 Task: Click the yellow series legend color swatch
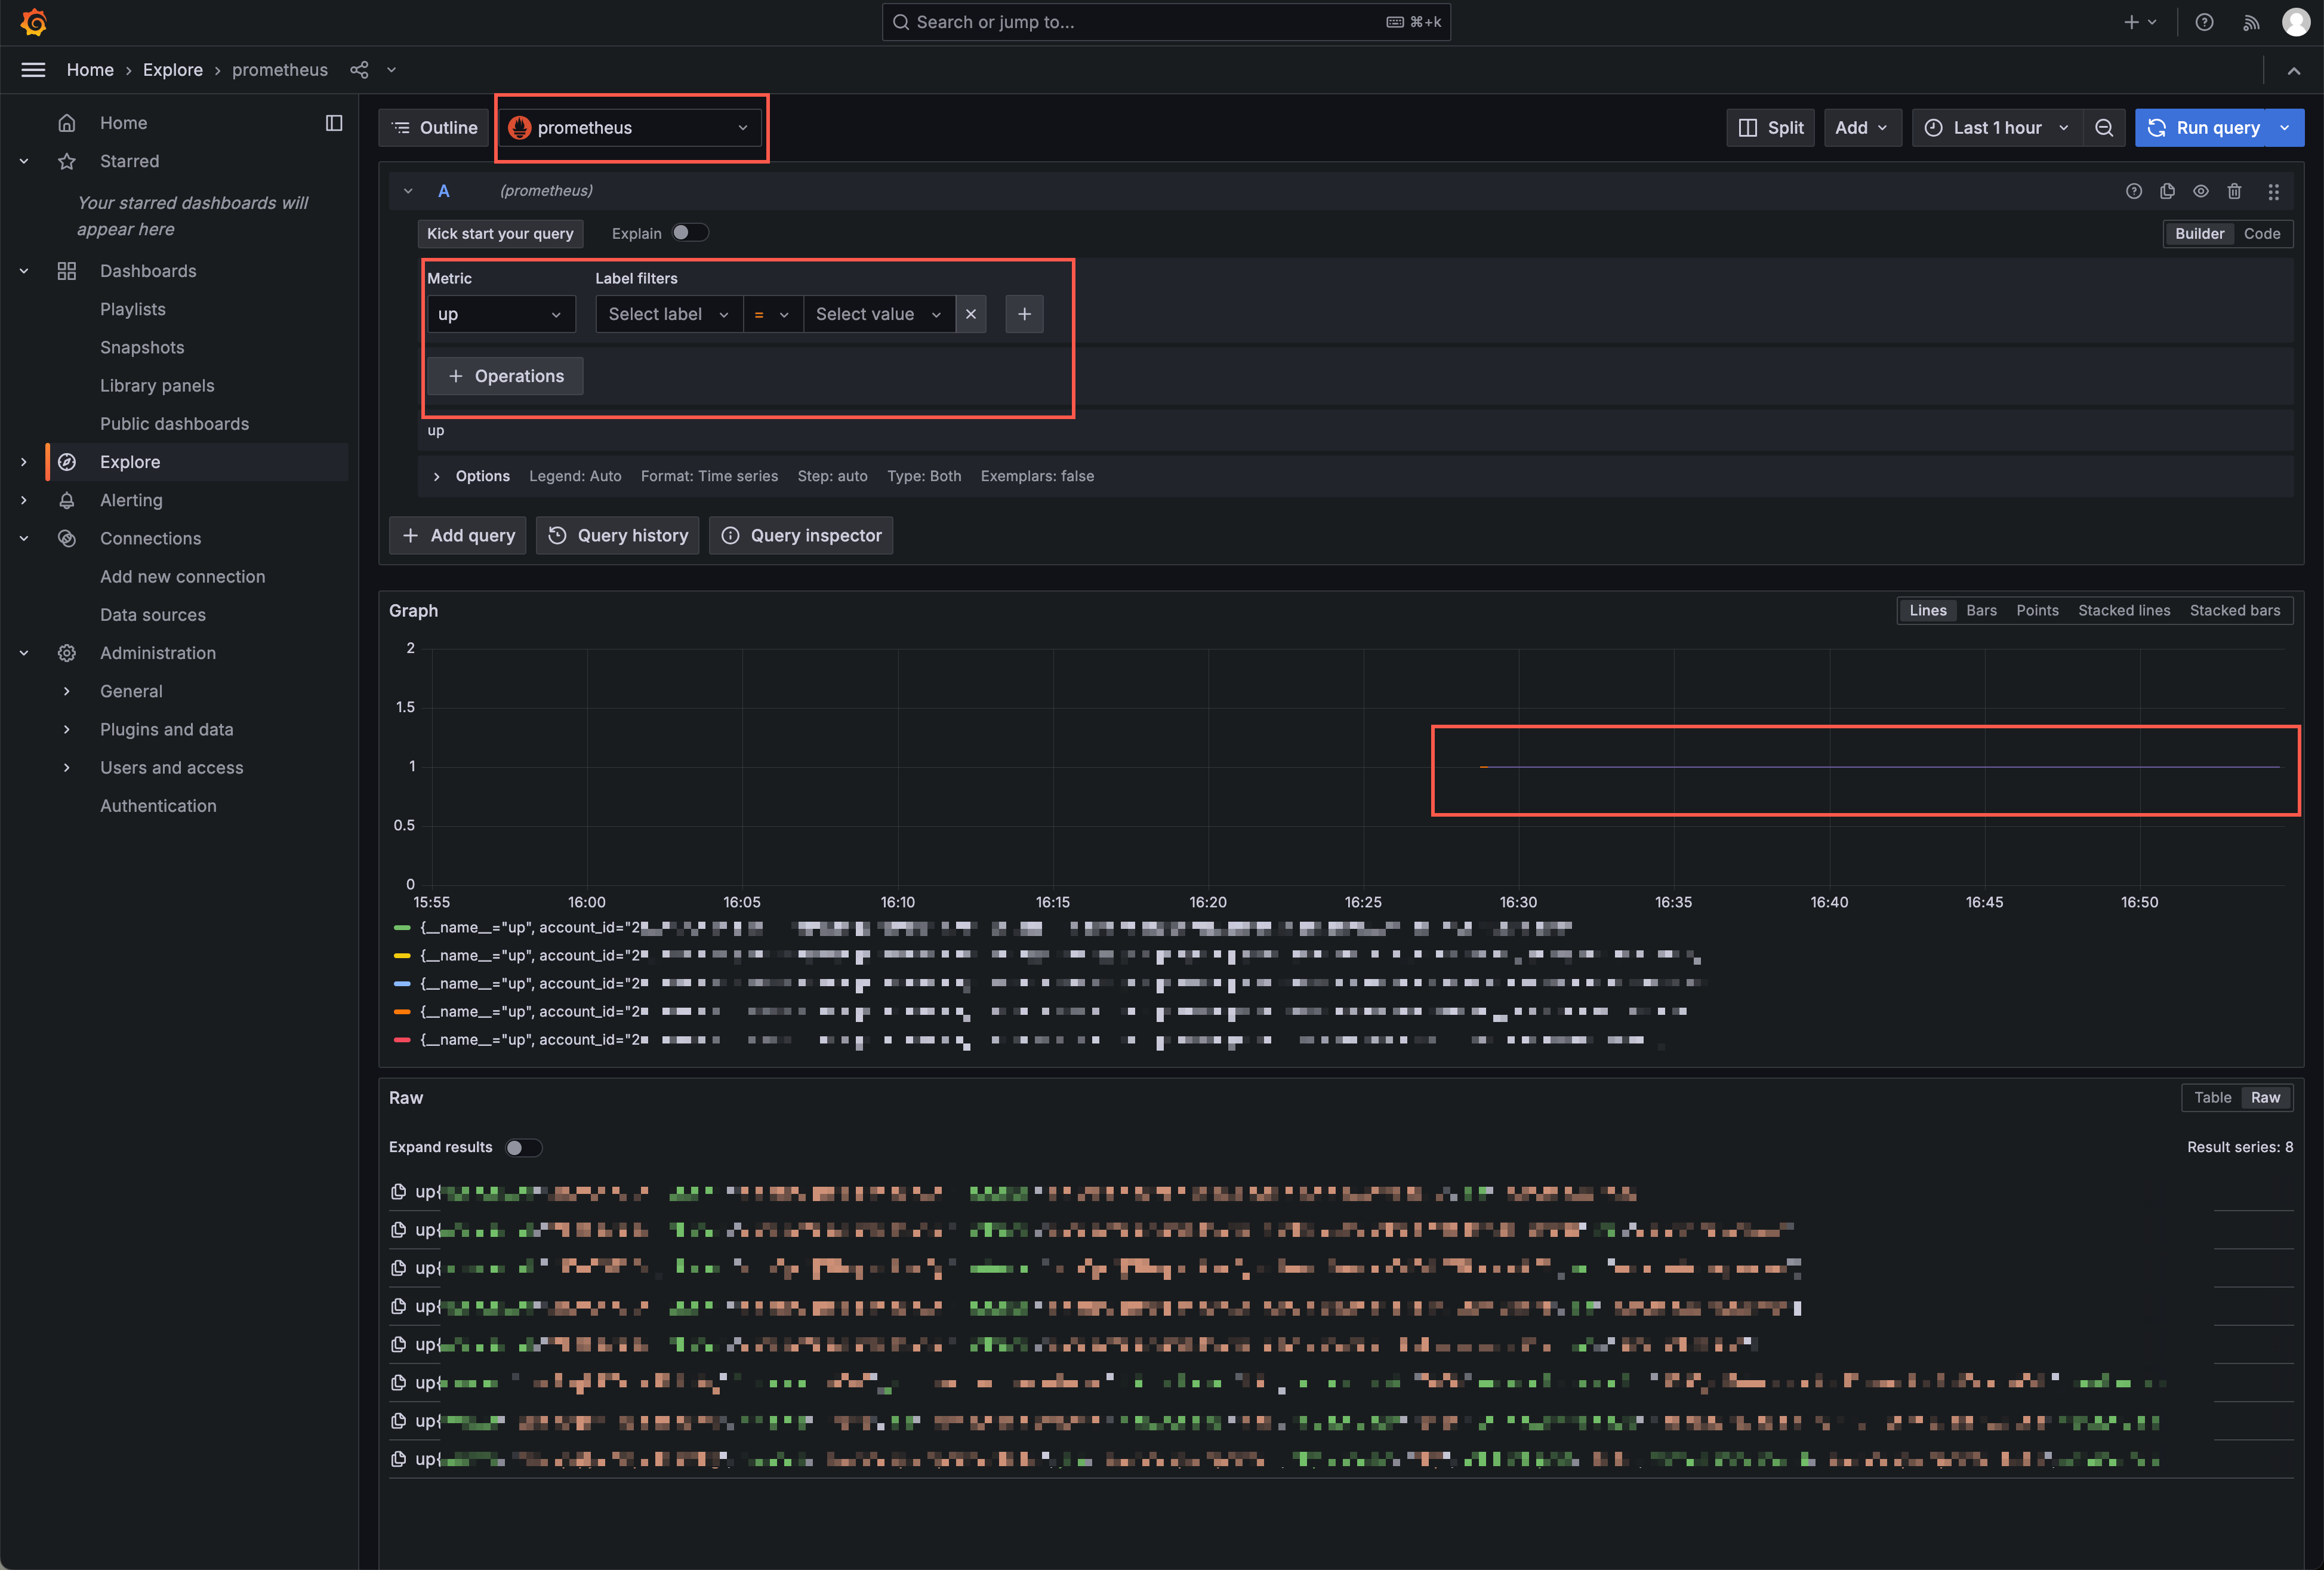402,956
